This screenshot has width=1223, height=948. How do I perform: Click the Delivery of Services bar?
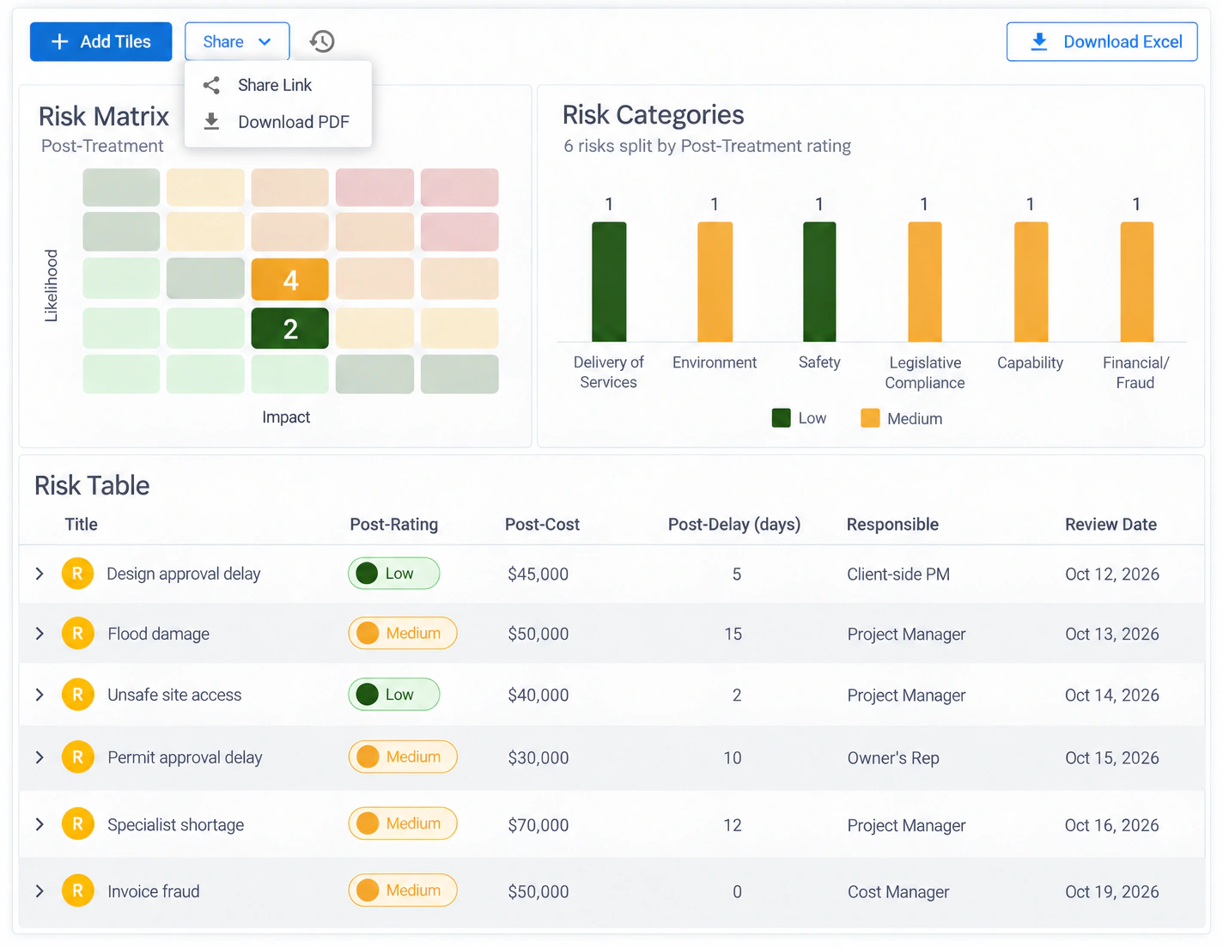tap(609, 282)
